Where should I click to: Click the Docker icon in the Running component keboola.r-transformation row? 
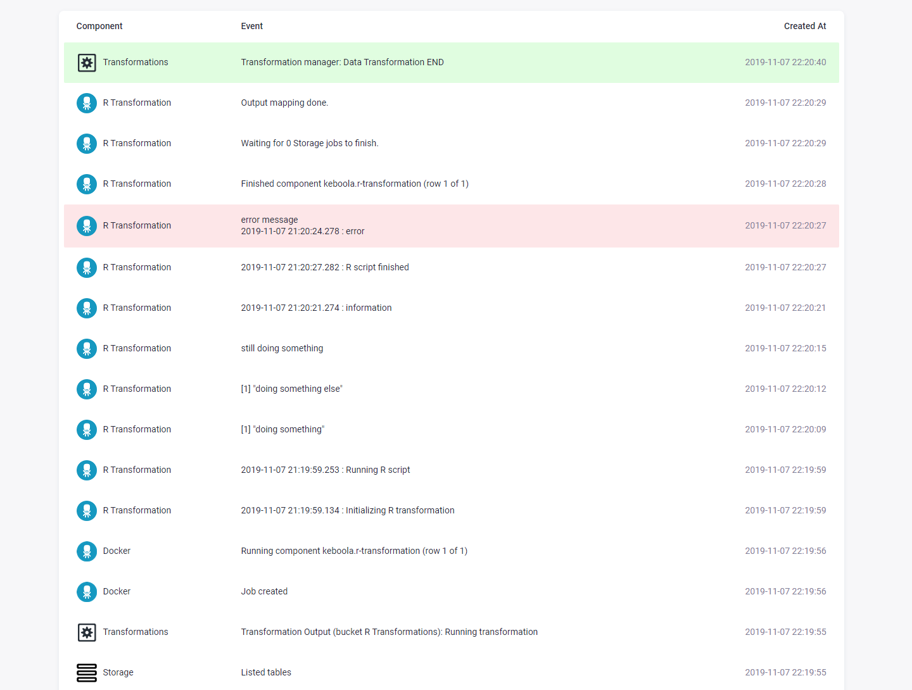click(87, 551)
